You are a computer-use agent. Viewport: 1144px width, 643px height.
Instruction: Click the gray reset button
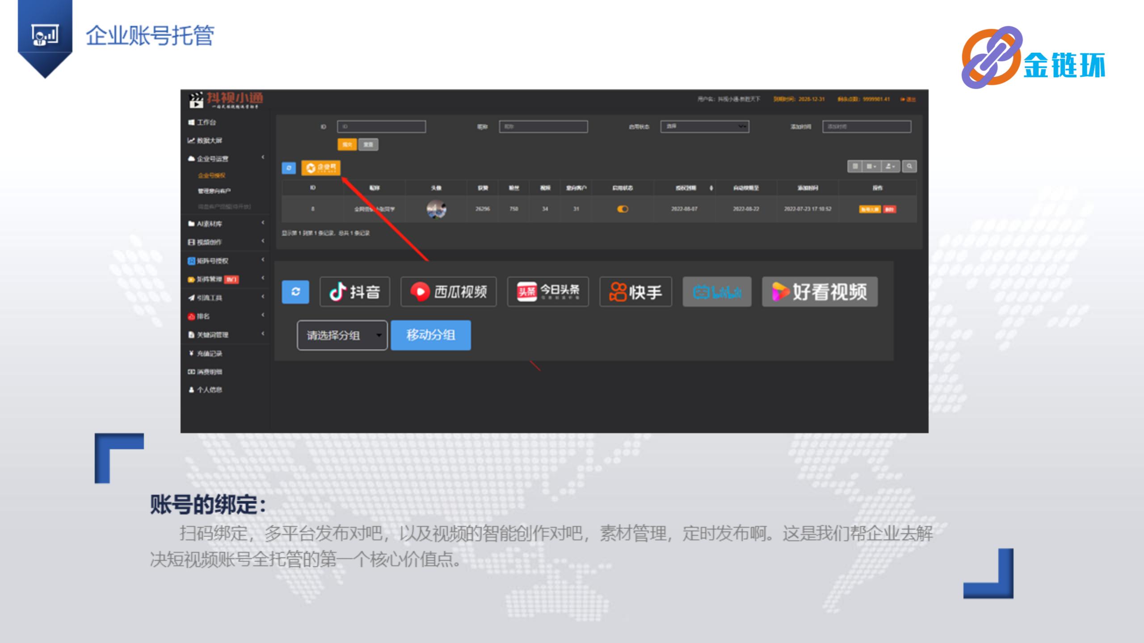point(368,145)
